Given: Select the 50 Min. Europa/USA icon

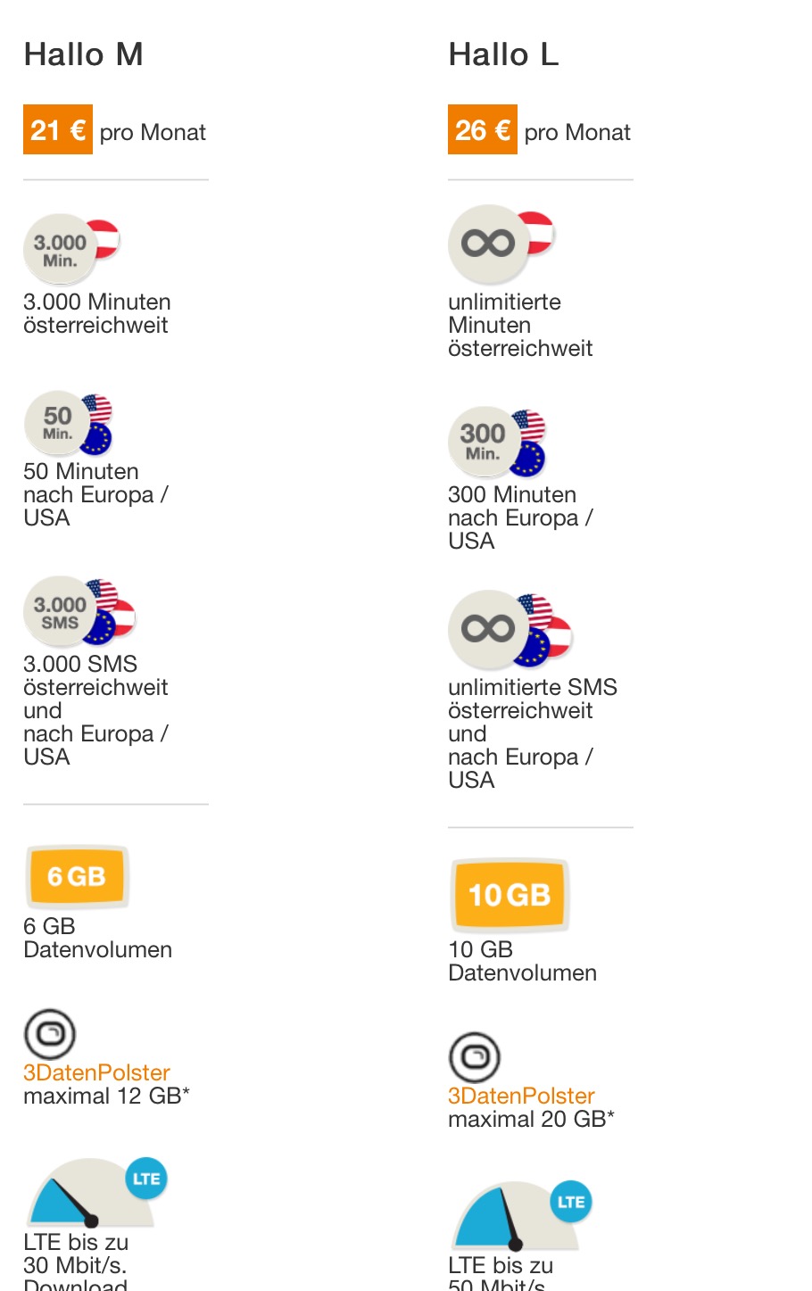Looking at the screenshot, I should [69, 425].
